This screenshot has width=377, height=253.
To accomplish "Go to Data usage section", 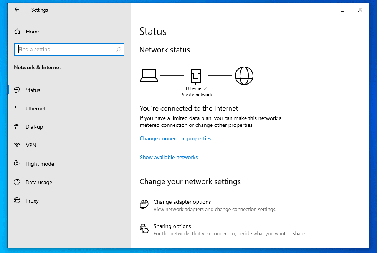I will click(x=39, y=183).
